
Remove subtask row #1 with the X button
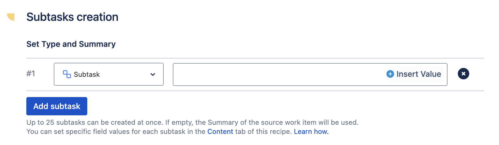(463, 74)
